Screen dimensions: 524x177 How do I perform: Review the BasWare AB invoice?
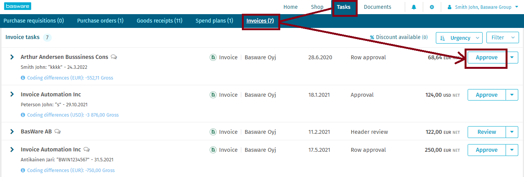[x=487, y=132]
